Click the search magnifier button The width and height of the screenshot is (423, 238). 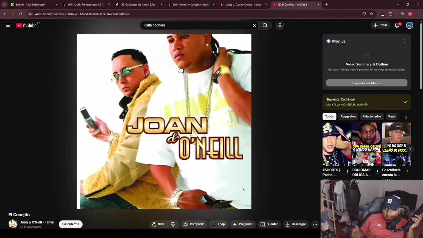(265, 25)
